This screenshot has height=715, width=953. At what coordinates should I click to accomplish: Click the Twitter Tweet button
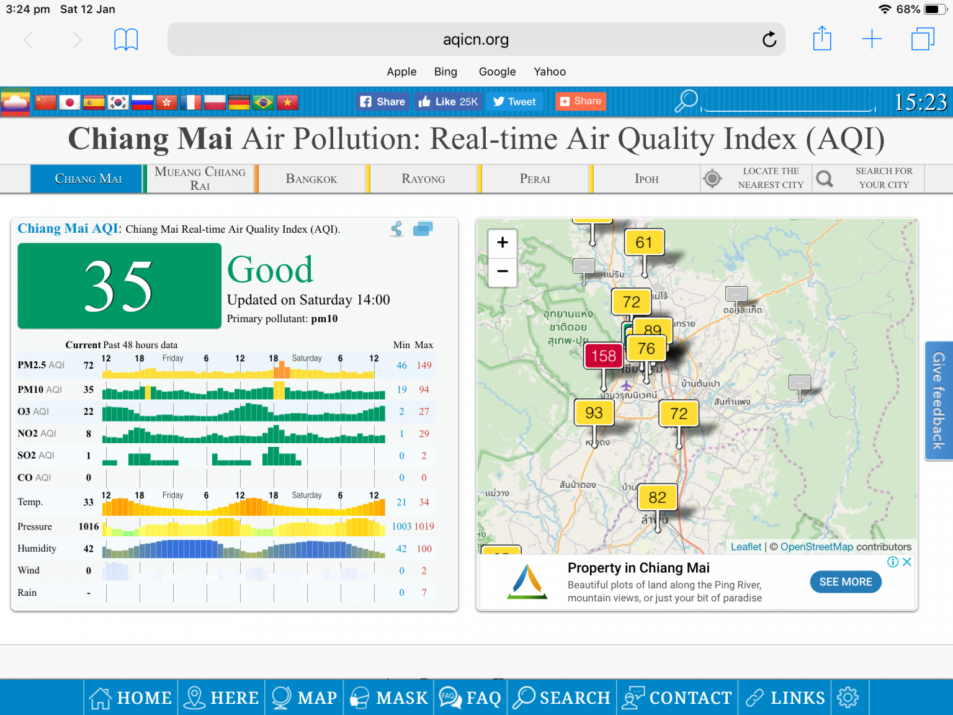coord(514,102)
